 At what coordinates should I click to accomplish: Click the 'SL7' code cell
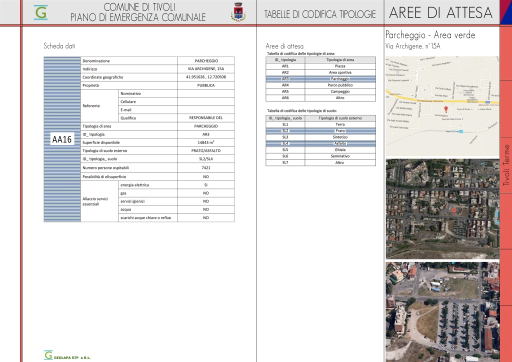point(285,162)
